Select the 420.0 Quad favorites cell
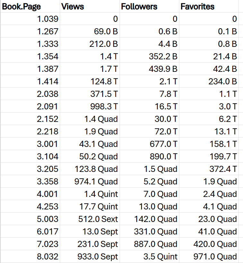243x263 pixels. coord(209,244)
